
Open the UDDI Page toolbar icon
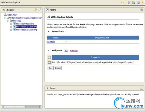click(129, 2)
